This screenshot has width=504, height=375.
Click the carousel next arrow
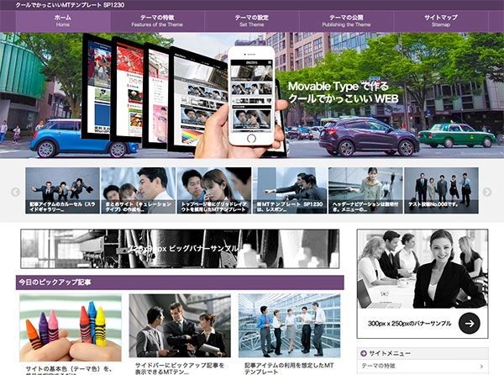click(x=487, y=192)
